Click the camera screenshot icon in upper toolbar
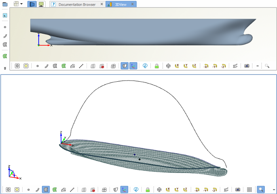Image resolution: width=277 pixels, height=194 pixels. click(247, 66)
